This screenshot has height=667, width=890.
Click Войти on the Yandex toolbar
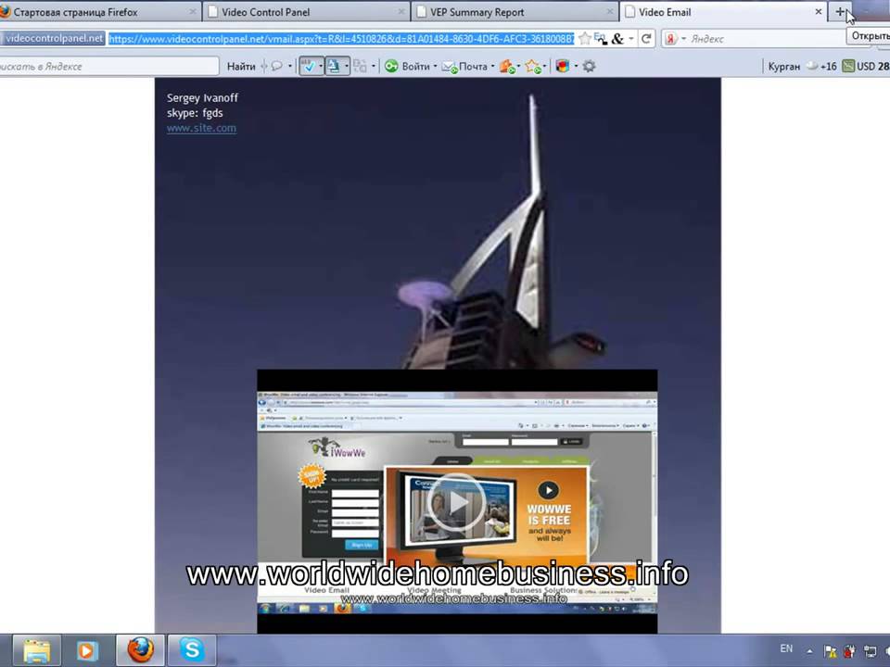coord(416,67)
